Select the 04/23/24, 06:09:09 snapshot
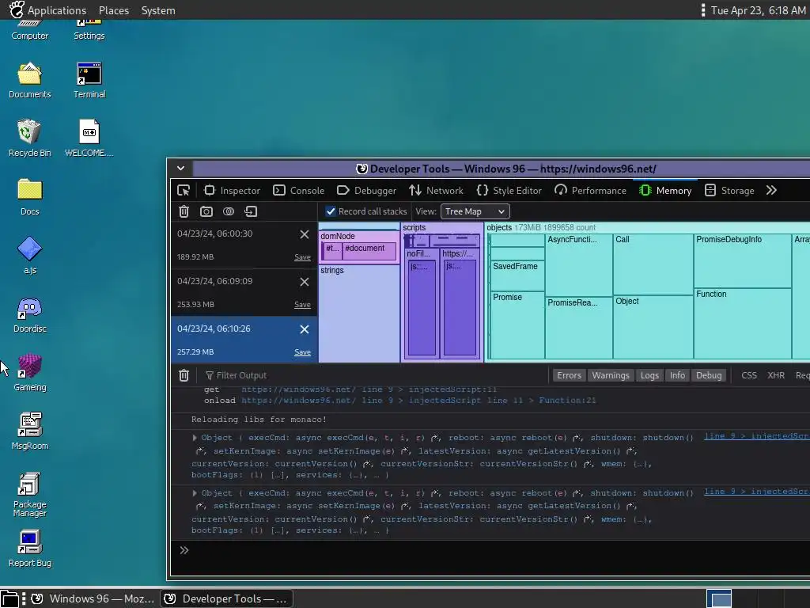This screenshot has width=810, height=608. point(244,293)
